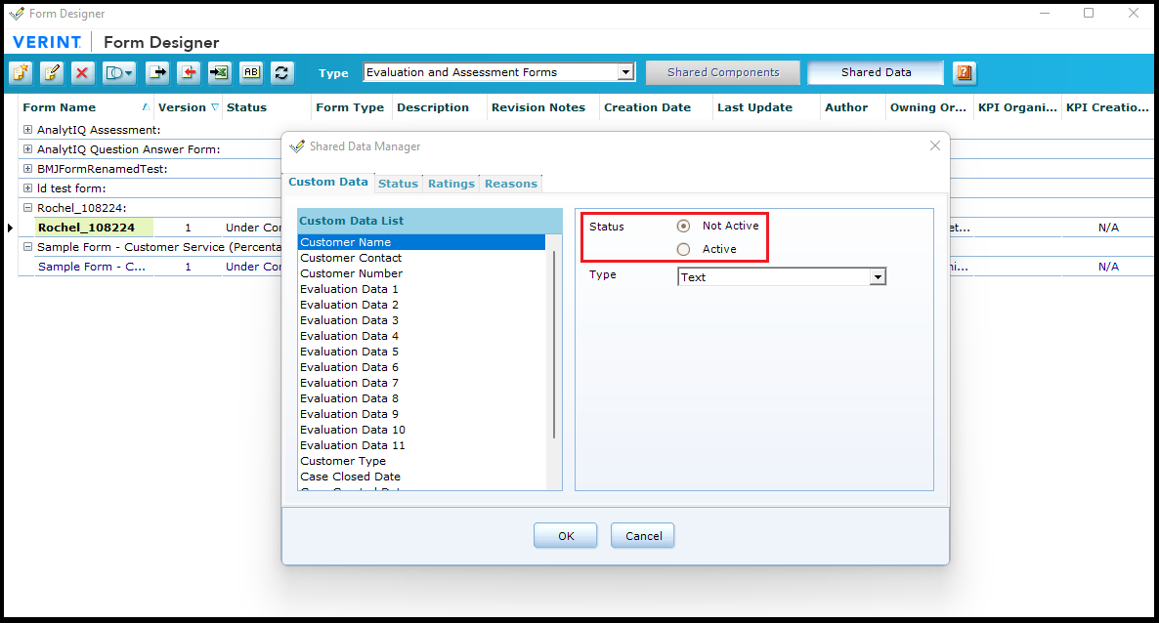Select Evaluation Data 11 in list
The height and width of the screenshot is (623, 1159).
click(421, 445)
